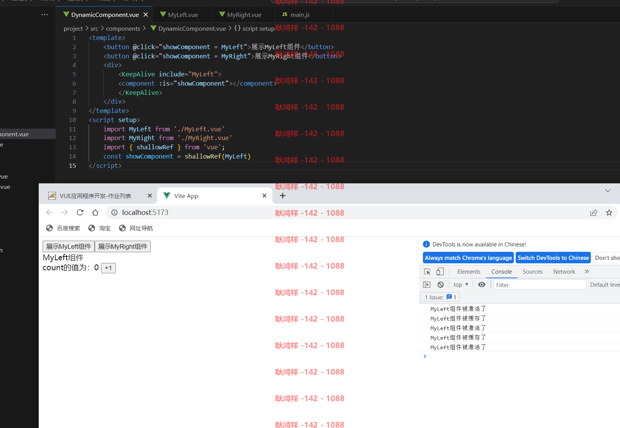The image size is (620, 428).
Task: Click the 'components' breadcrumb segment
Action: pyautogui.click(x=123, y=28)
